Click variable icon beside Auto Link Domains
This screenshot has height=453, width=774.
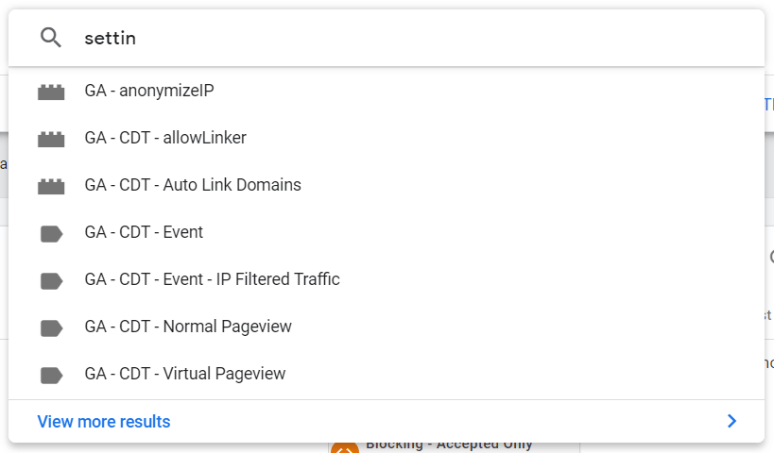pyautogui.click(x=51, y=186)
